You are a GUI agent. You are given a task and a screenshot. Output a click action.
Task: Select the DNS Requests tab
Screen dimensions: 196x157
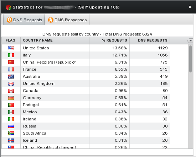pyautogui.click(x=24, y=20)
